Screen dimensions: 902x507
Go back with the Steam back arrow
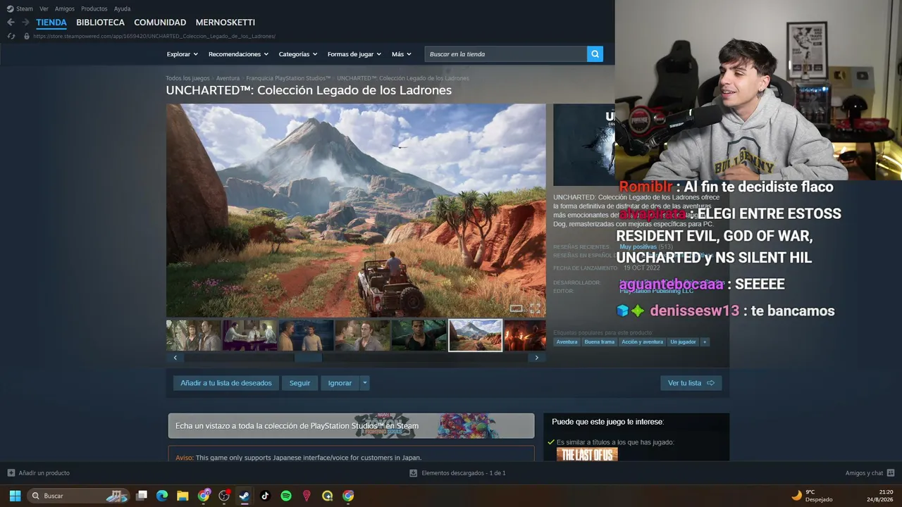(x=11, y=23)
